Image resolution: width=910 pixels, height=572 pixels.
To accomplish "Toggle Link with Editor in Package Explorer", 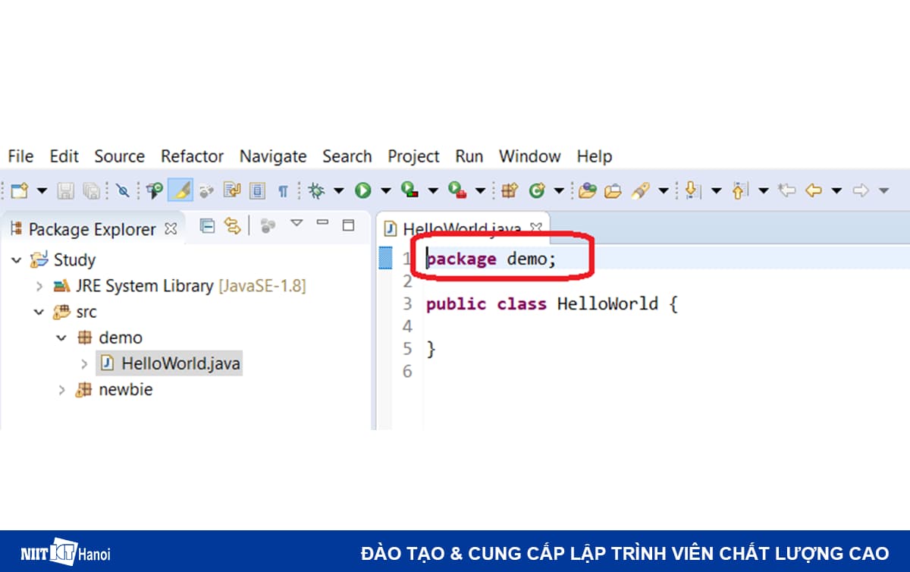I will (233, 225).
